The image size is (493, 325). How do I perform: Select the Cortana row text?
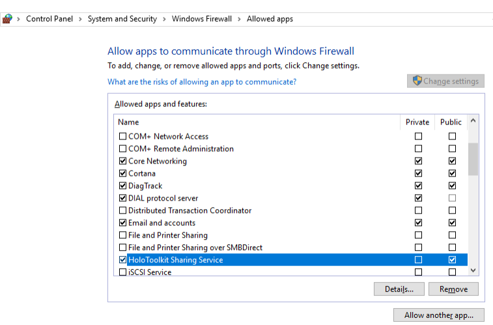[x=142, y=173]
